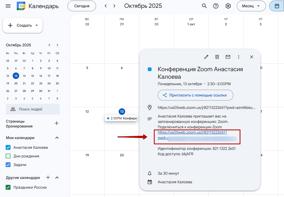Viewport: 284px width, 197px height.
Task: Click the Страницы бронирования label
Action: [19, 124]
